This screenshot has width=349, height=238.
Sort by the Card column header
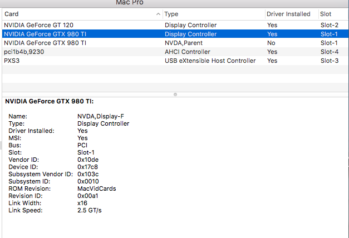coord(82,14)
